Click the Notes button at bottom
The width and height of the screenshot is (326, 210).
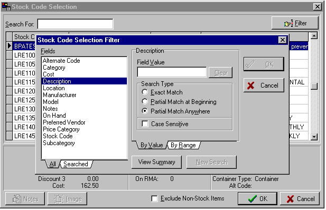click(x=25, y=199)
